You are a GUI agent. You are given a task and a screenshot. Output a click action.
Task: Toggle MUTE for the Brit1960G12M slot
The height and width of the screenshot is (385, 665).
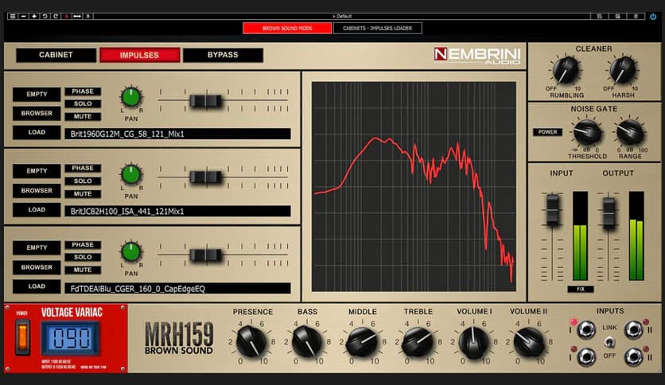click(83, 116)
